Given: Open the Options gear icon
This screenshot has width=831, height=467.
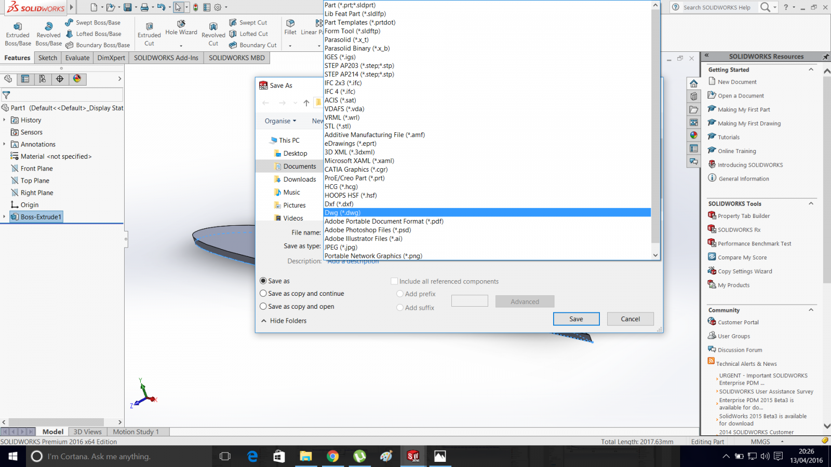Looking at the screenshot, I should tap(218, 7).
